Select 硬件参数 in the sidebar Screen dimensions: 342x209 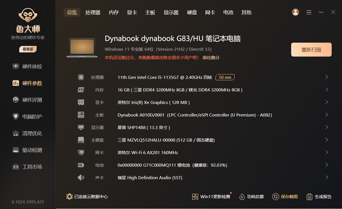tap(27, 83)
